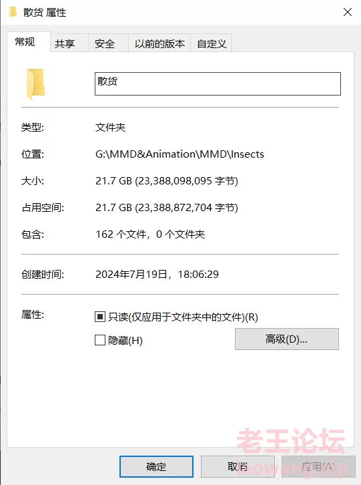Image resolution: width=361 pixels, height=485 pixels.
Task: Cancel the dialog with 取消
Action: pyautogui.click(x=238, y=466)
